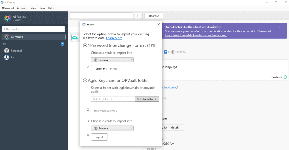This screenshot has height=150, width=289.
Task: Open the Learn More link
Action: click(x=114, y=38)
